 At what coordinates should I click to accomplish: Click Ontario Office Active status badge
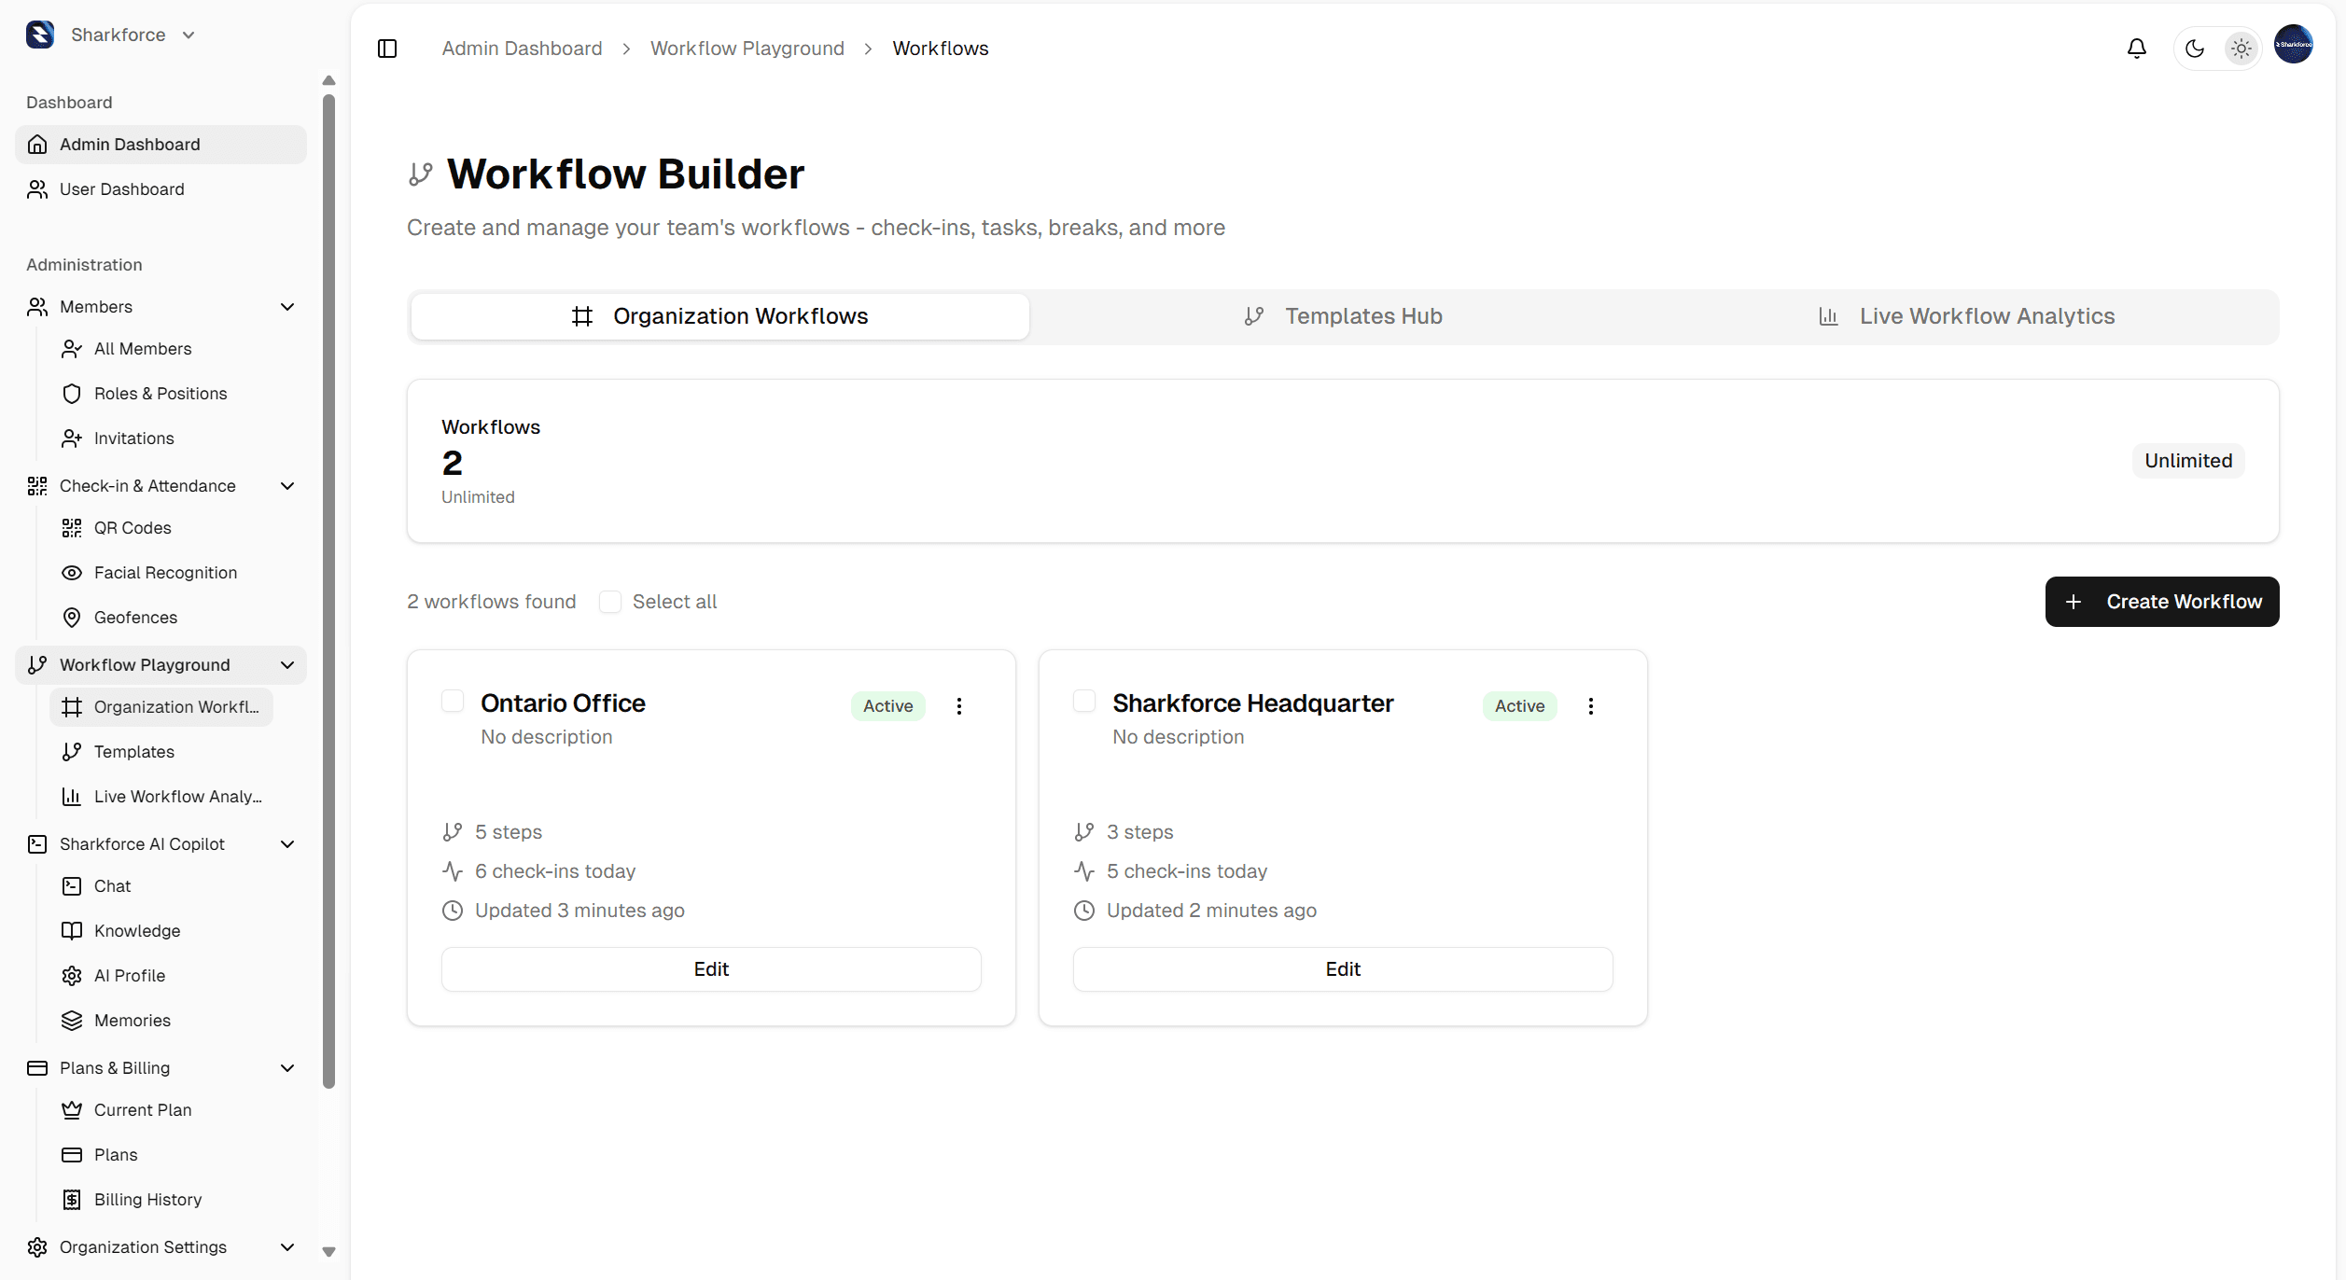click(x=887, y=706)
